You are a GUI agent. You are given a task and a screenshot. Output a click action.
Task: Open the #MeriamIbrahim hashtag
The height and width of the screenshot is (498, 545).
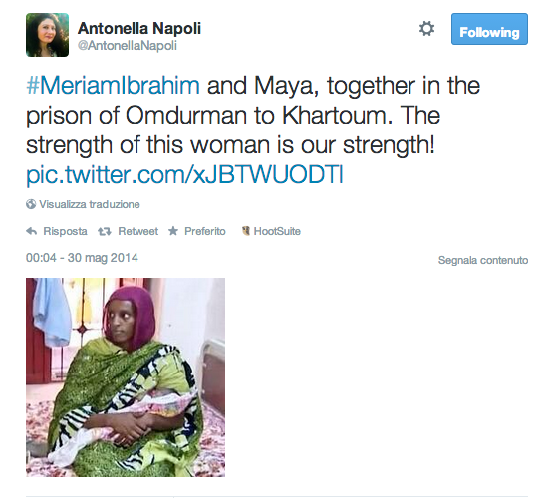tap(113, 85)
